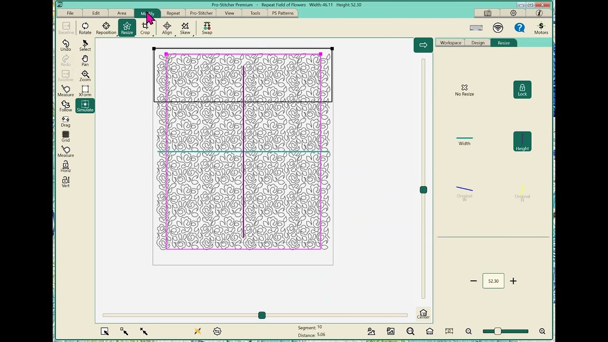Image resolution: width=608 pixels, height=342 pixels.
Task: Select the Height resize option
Action: point(522,142)
